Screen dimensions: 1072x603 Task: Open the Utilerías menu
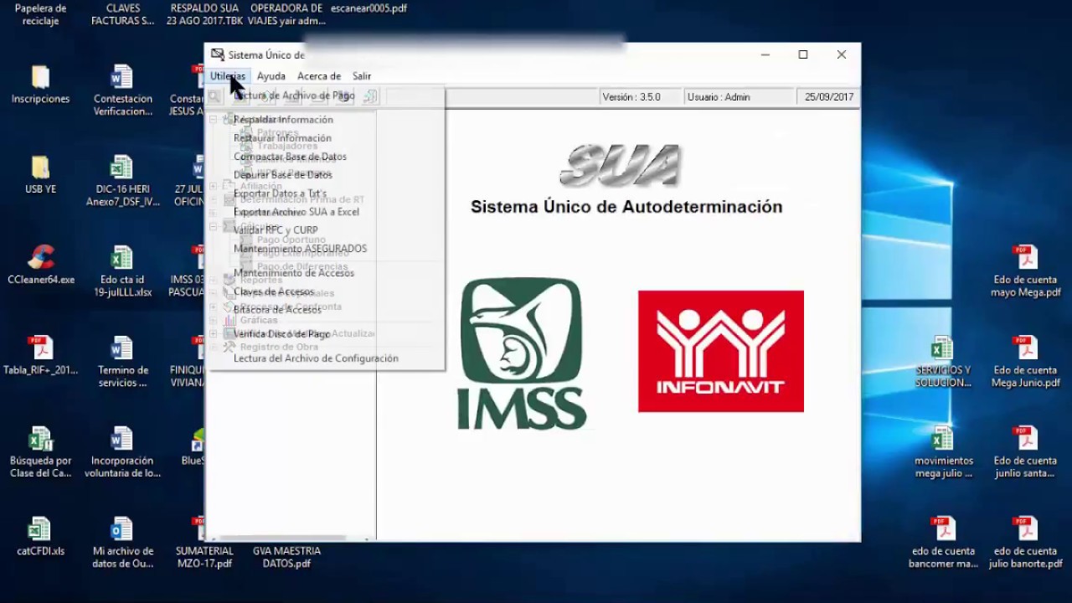coord(228,76)
